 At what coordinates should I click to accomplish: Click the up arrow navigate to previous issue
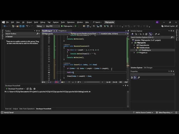[x=69, y=82]
